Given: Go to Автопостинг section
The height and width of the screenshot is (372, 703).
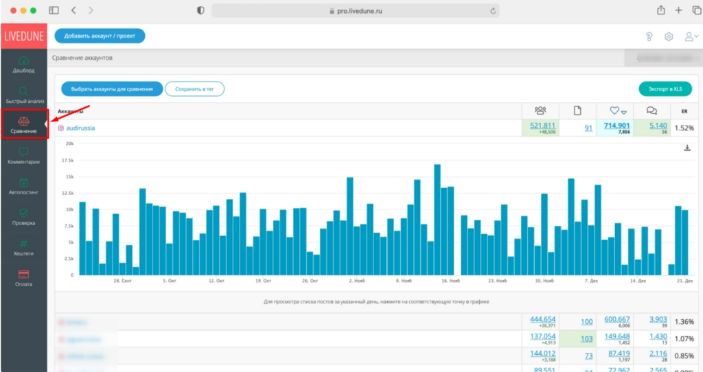Looking at the screenshot, I should (23, 187).
